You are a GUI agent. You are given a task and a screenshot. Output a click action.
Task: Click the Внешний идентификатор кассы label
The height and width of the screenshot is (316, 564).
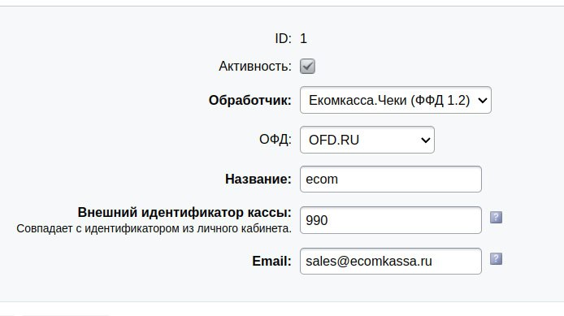[x=184, y=212]
